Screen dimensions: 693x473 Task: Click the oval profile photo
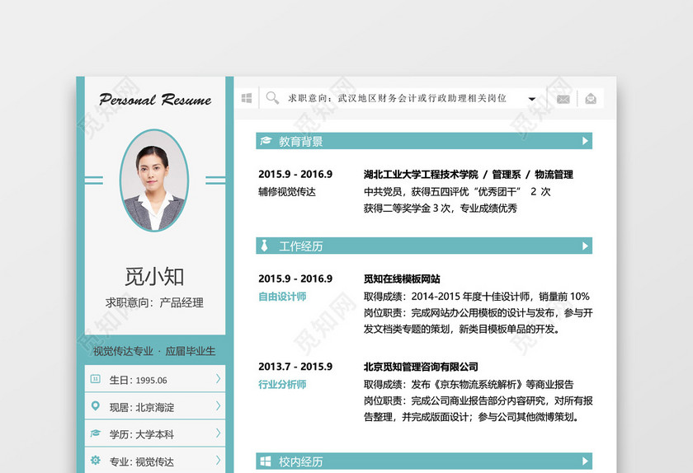[154, 180]
